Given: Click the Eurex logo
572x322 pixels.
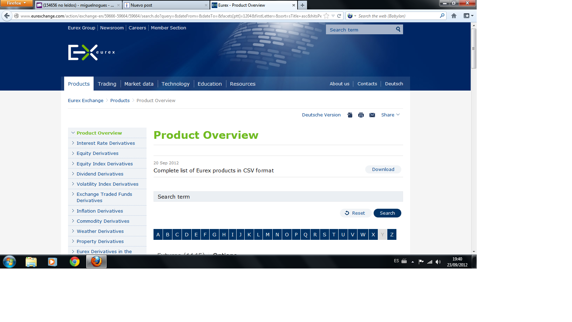Looking at the screenshot, I should (x=91, y=52).
